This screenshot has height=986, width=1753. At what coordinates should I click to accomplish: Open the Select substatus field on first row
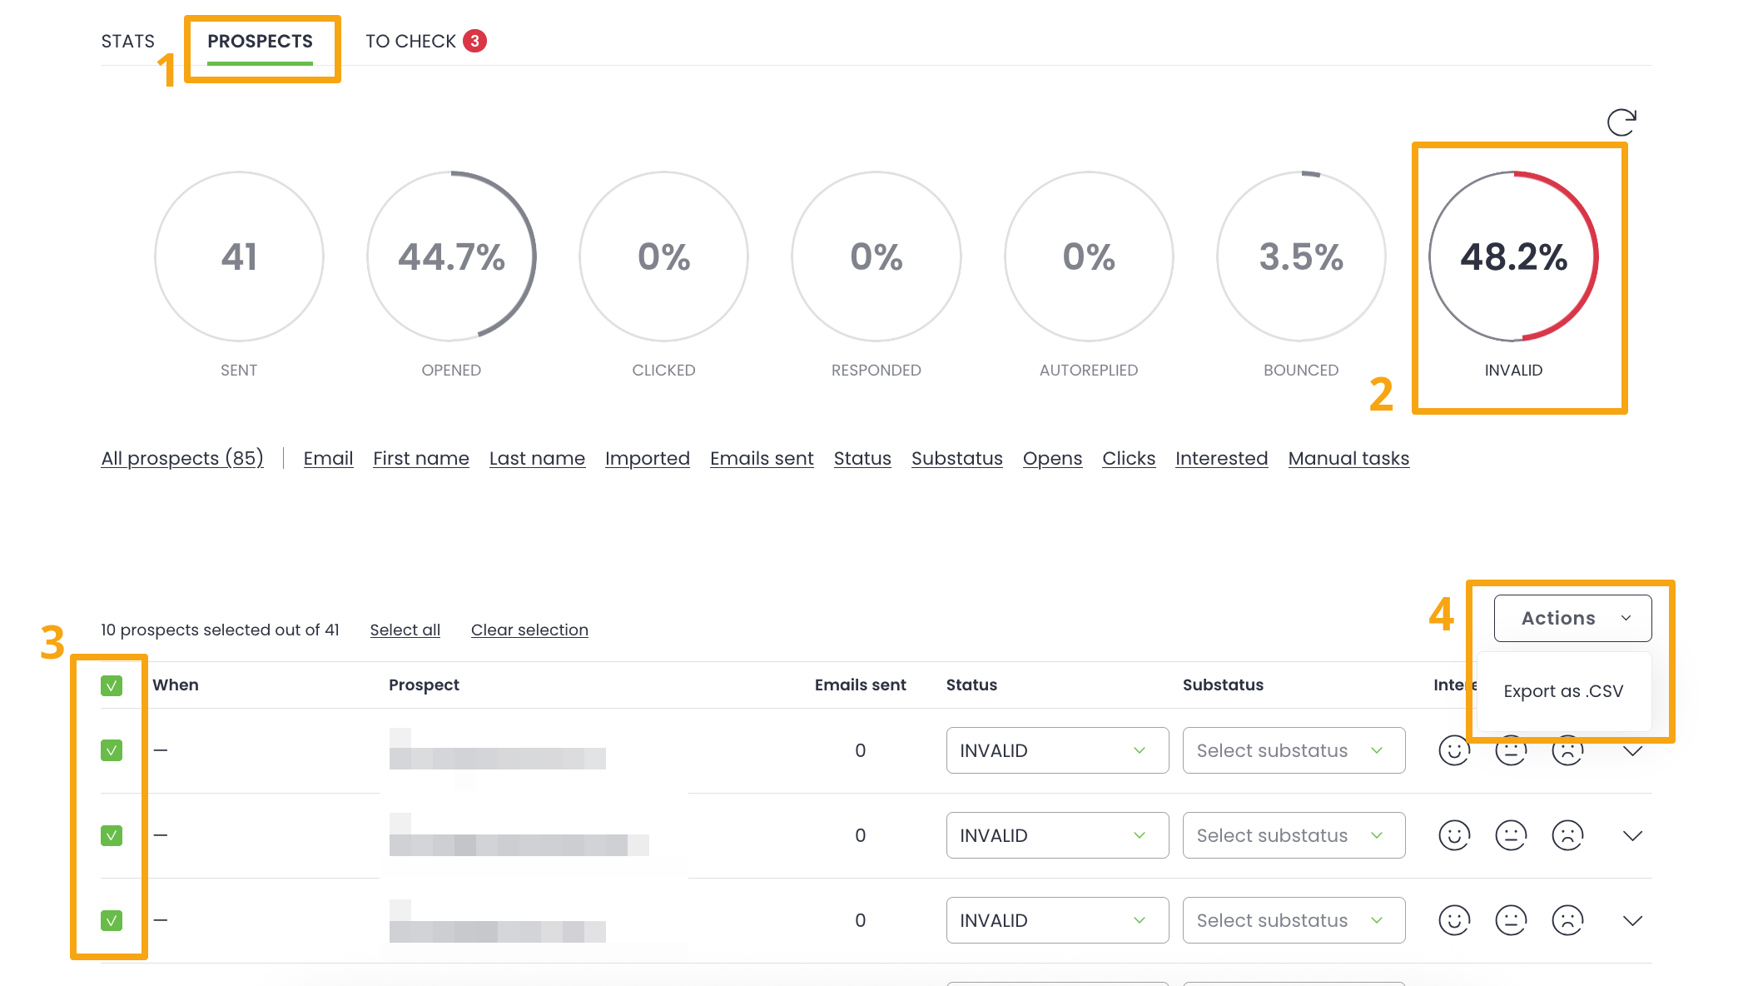click(1294, 750)
